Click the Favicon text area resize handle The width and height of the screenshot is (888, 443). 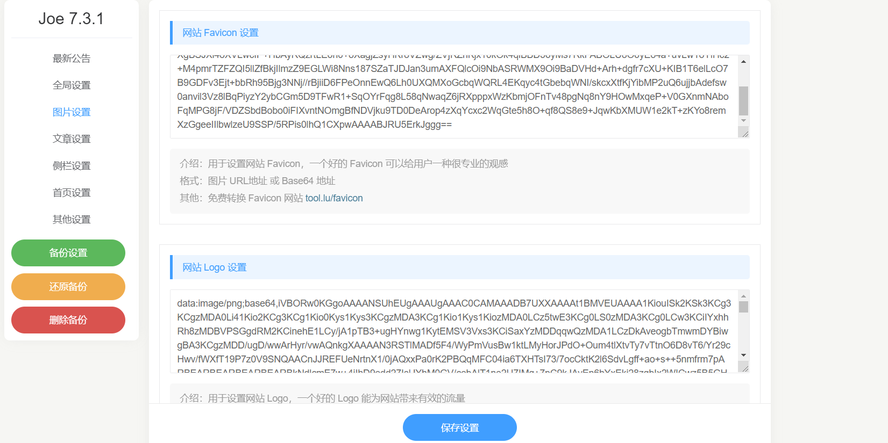coord(744,133)
